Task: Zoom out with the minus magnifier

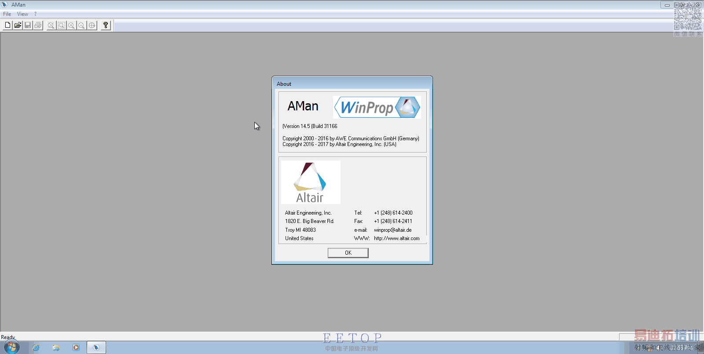Action: pos(82,26)
